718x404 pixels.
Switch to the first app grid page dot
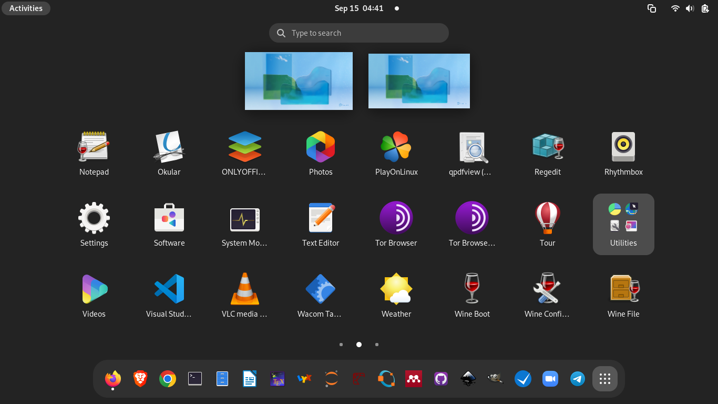341,345
